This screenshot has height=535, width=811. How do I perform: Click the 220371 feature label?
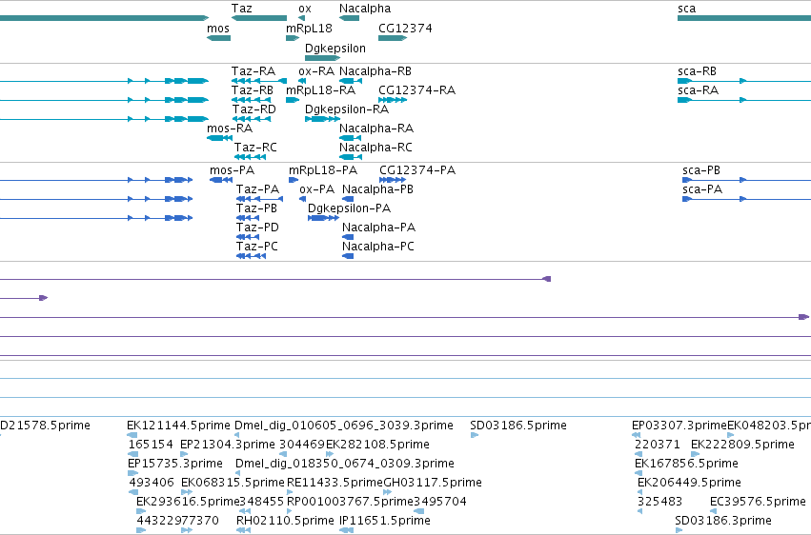(658, 445)
